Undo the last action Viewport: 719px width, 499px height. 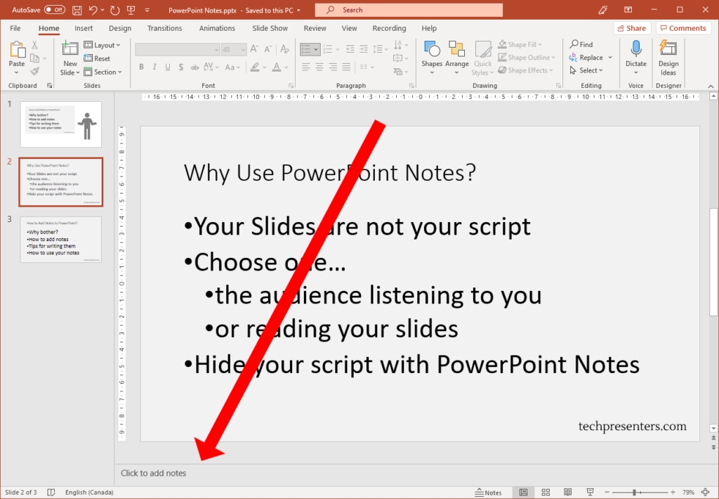pos(93,10)
